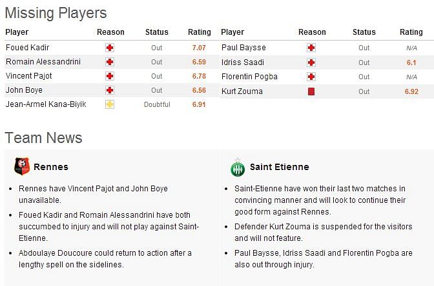Click the red card icon for Kurt Zouma

click(x=311, y=91)
